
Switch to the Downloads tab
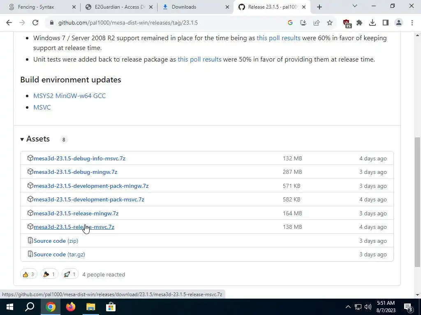tap(184, 7)
